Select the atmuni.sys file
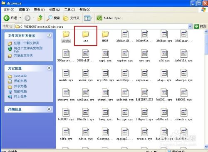 (x=105, y=95)
